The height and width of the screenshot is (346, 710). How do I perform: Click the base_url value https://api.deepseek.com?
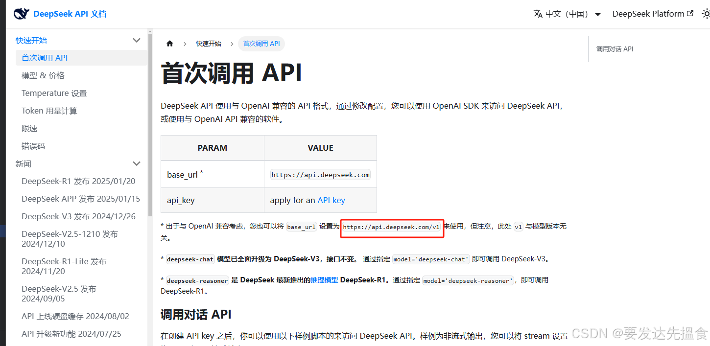click(x=321, y=175)
